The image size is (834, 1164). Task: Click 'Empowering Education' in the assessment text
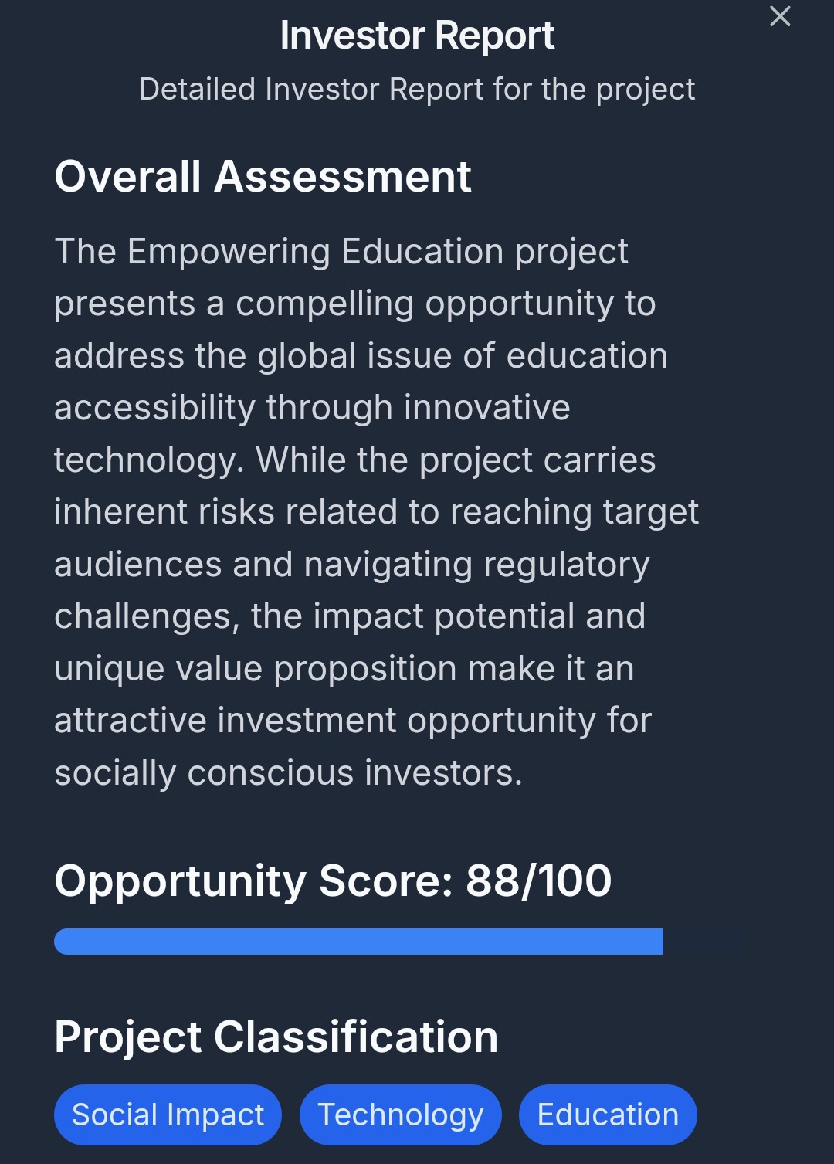316,252
